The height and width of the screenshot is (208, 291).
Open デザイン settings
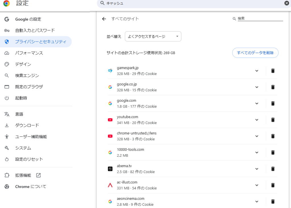(36, 64)
